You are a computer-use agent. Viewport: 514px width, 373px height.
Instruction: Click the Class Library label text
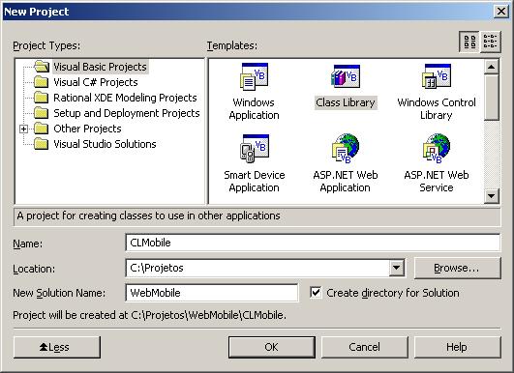pos(346,102)
